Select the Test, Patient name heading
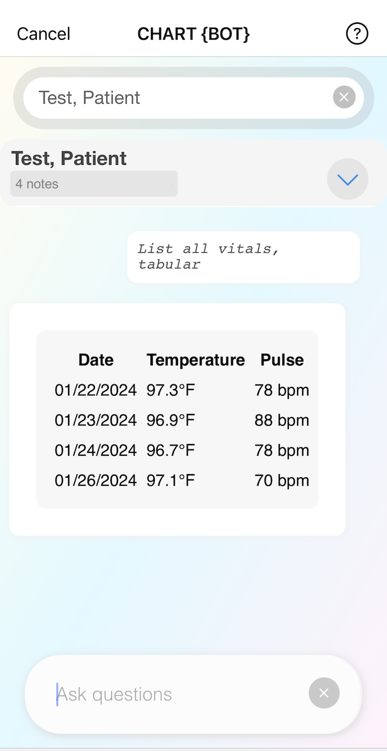This screenshot has height=751, width=387. pos(69,159)
